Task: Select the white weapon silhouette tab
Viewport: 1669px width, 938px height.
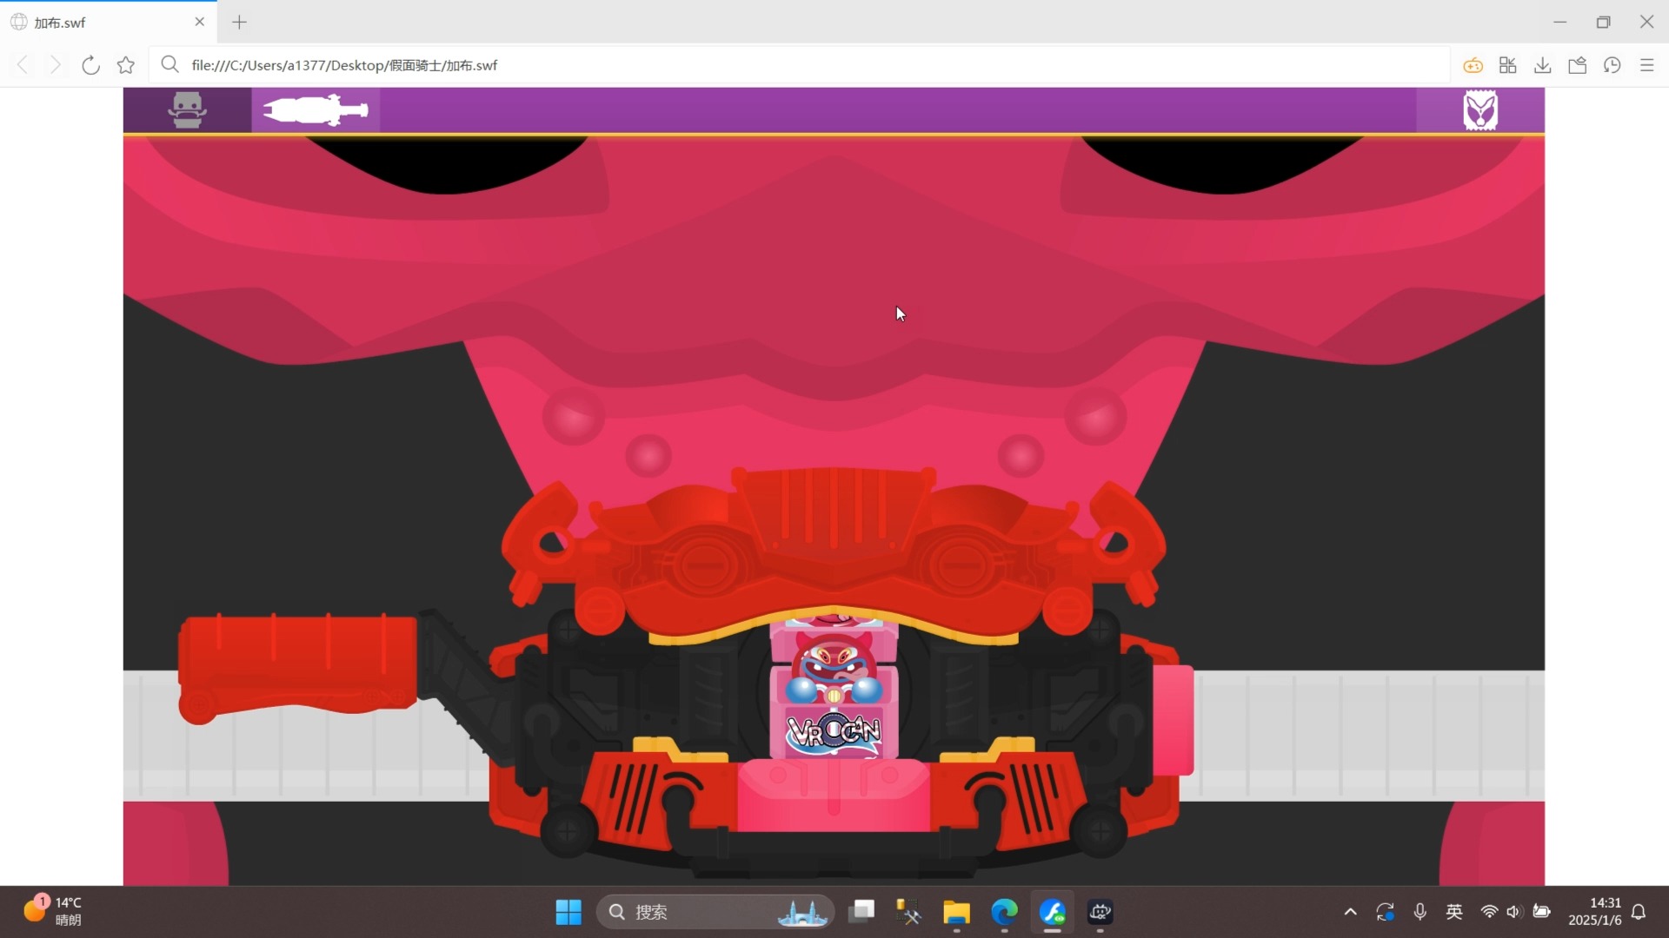Action: pos(316,110)
